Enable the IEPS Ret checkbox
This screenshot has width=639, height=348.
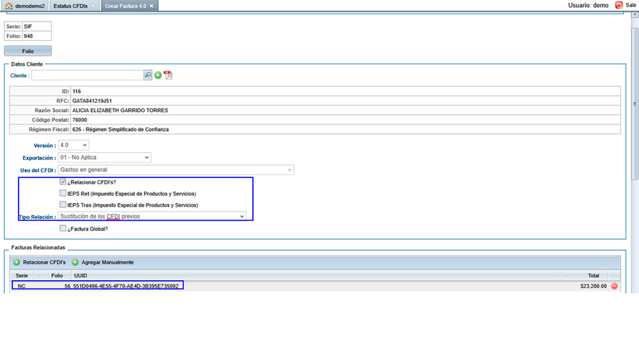(63, 194)
